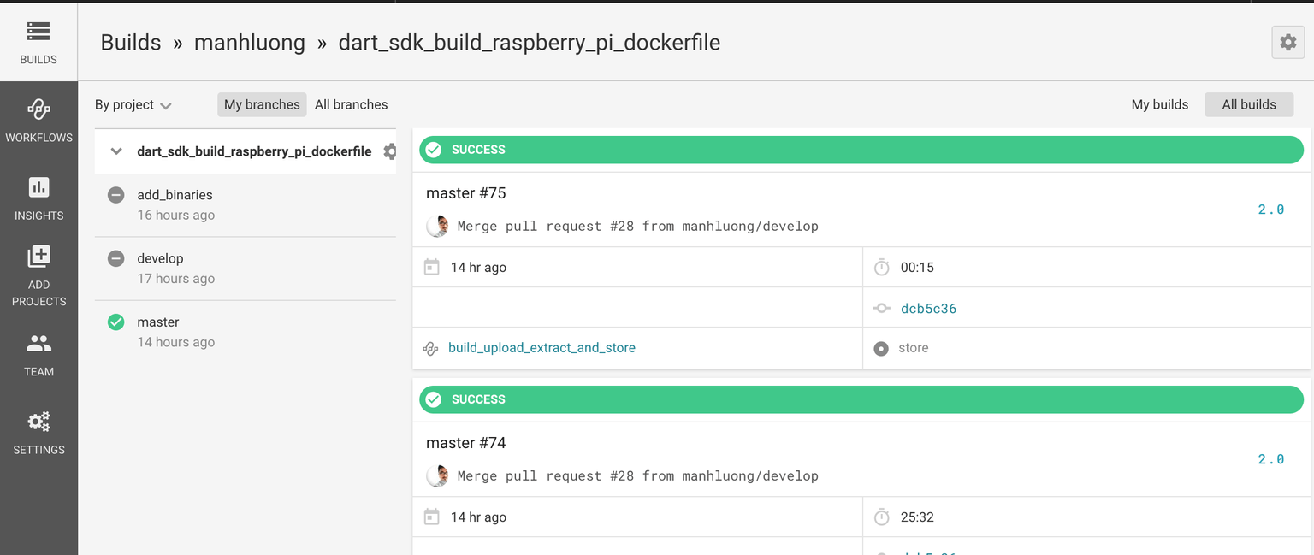Toggle to My builds view
The image size is (1314, 555).
pyautogui.click(x=1160, y=104)
